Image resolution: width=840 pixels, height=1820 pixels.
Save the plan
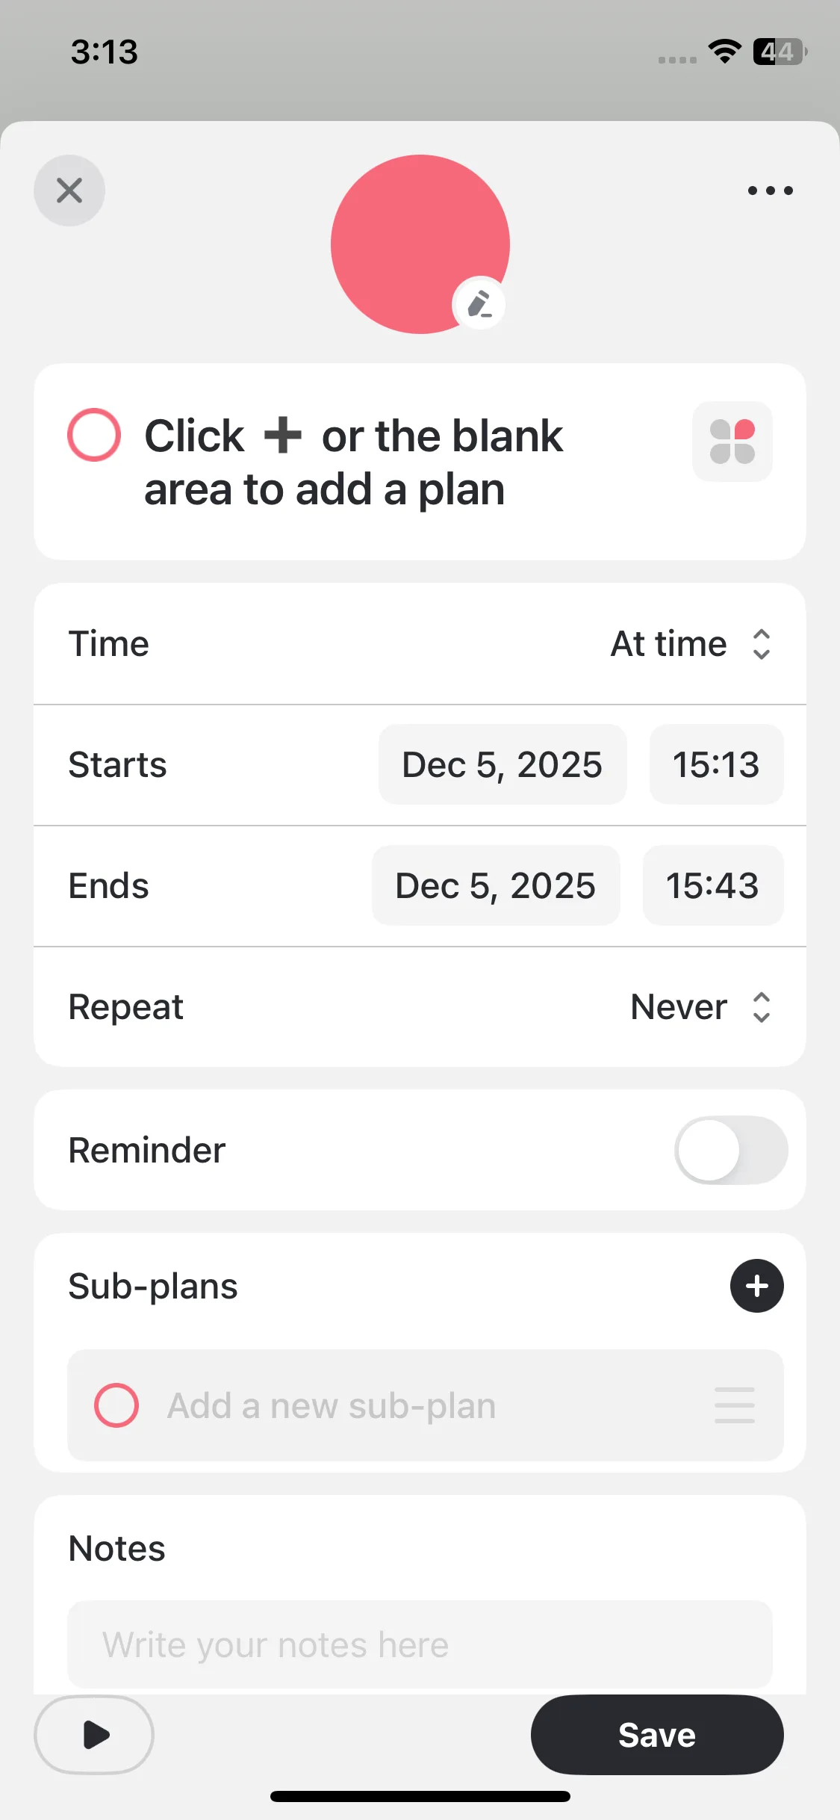click(x=656, y=1735)
